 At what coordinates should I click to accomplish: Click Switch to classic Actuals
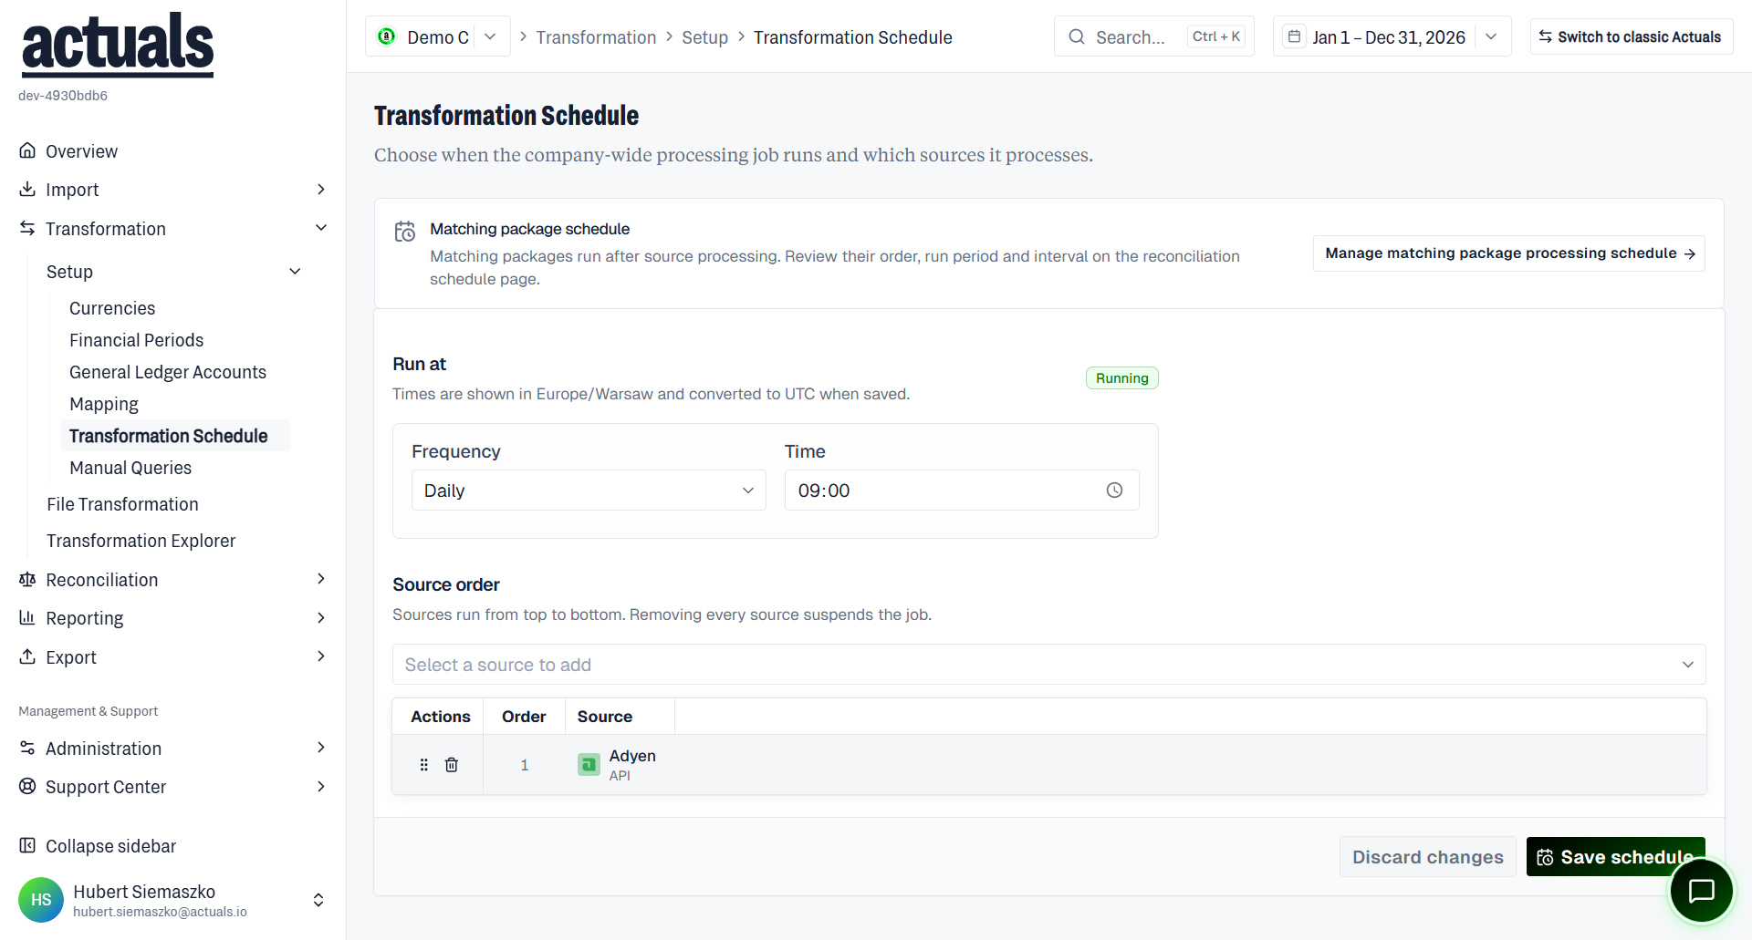pyautogui.click(x=1631, y=36)
